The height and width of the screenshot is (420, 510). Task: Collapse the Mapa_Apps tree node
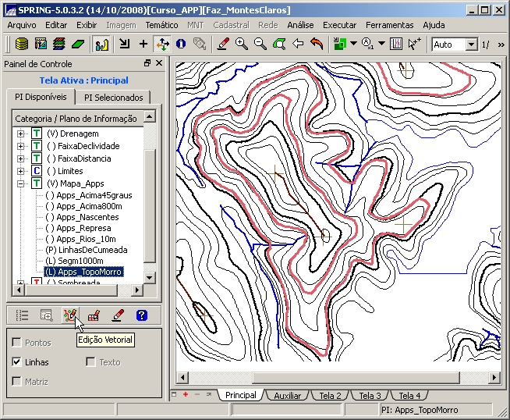[21, 183]
